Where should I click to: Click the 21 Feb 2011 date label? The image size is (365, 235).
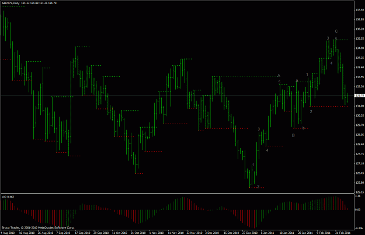click(343, 233)
